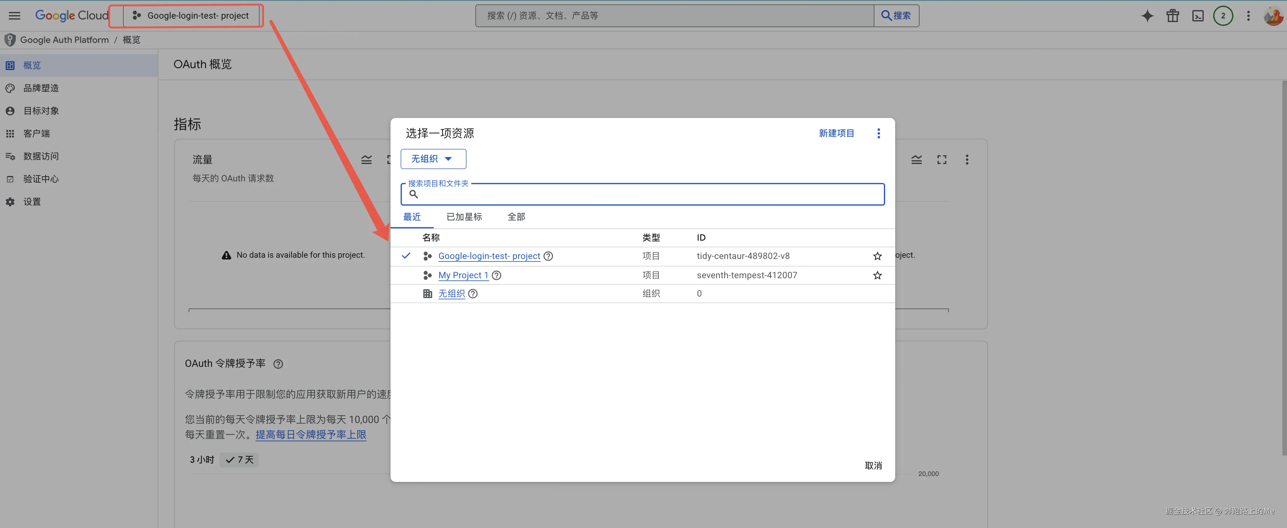Select the 7 天 time range option
Image resolution: width=1287 pixels, height=528 pixels.
(239, 460)
